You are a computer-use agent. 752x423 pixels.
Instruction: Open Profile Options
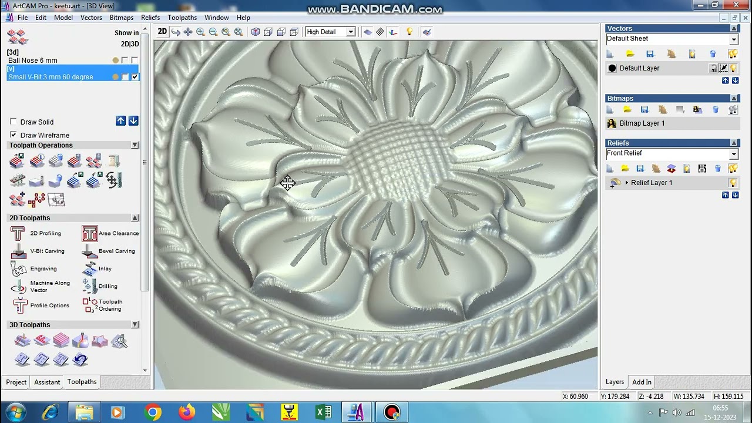(x=41, y=305)
